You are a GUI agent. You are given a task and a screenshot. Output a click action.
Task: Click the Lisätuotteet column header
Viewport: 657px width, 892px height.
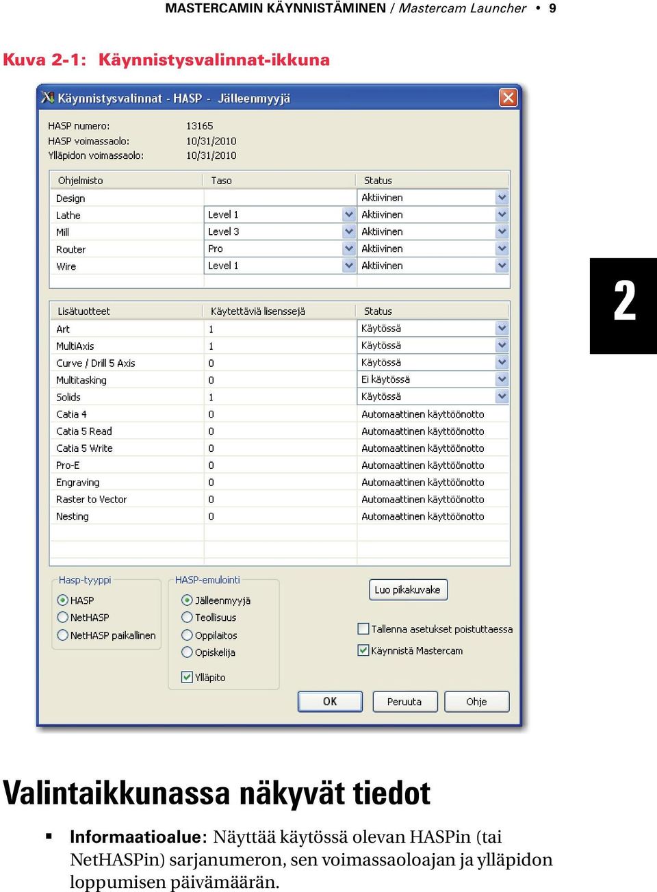point(127,311)
